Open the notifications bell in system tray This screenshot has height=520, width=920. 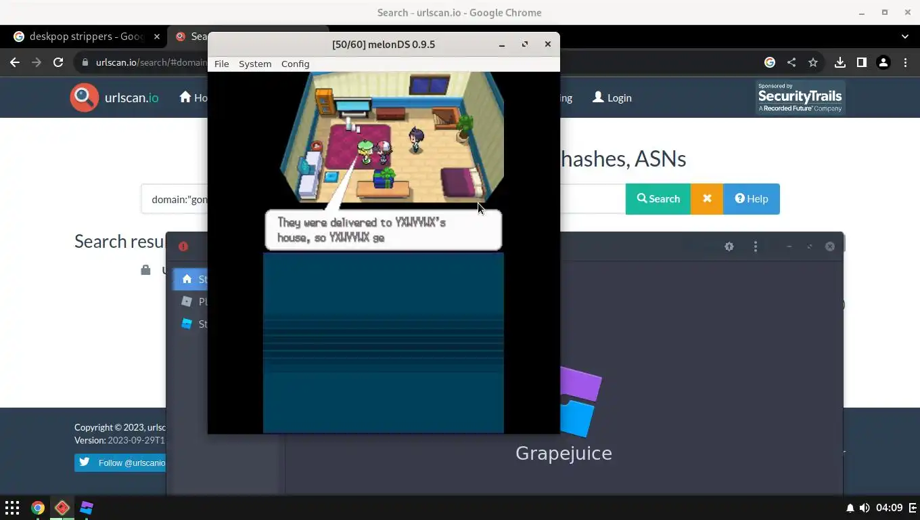pyautogui.click(x=850, y=508)
